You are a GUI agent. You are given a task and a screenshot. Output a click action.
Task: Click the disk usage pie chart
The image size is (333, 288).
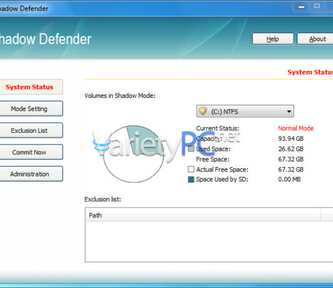coord(133,154)
